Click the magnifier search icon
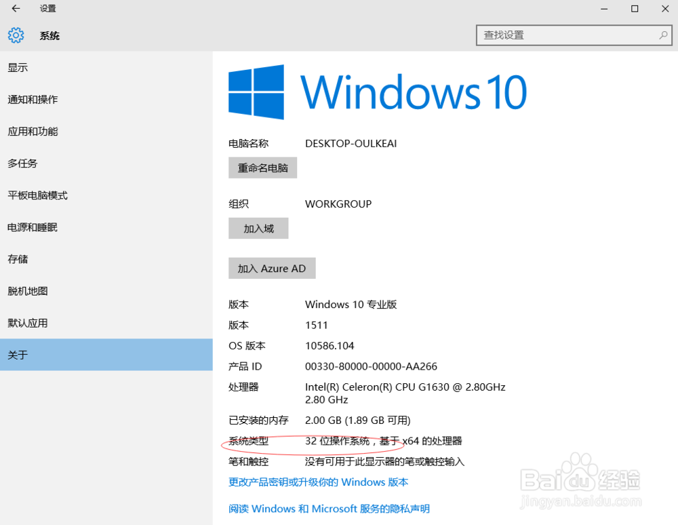 663,35
